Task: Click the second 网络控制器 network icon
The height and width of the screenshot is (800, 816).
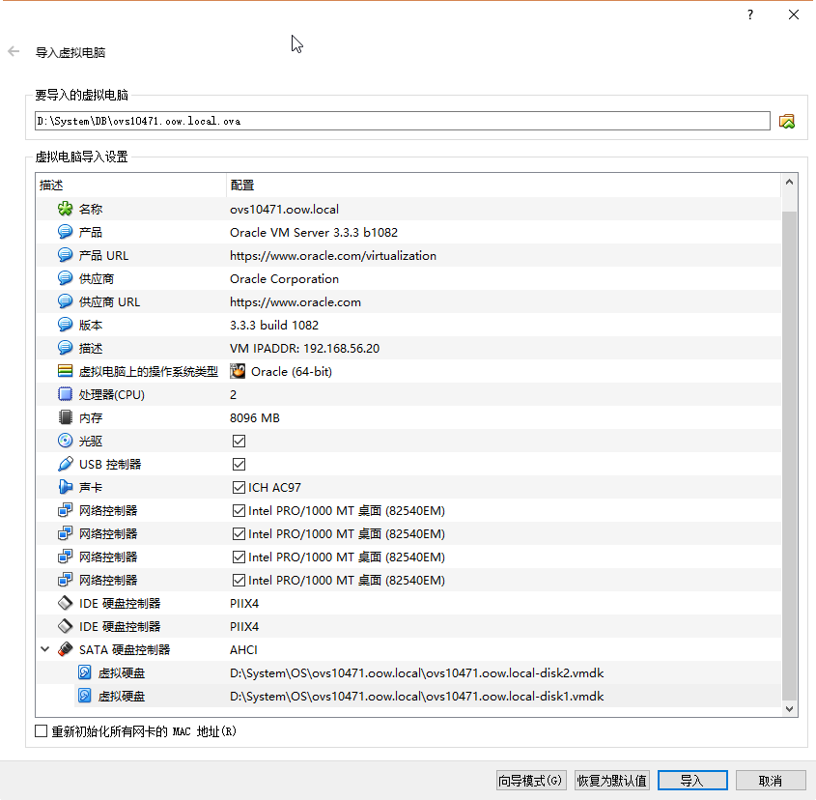Action: tap(65, 533)
